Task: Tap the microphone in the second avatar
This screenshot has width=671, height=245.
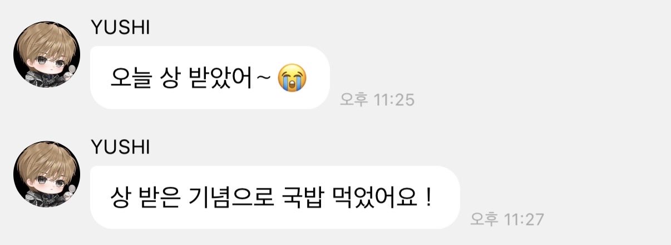Action: pyautogui.click(x=72, y=190)
